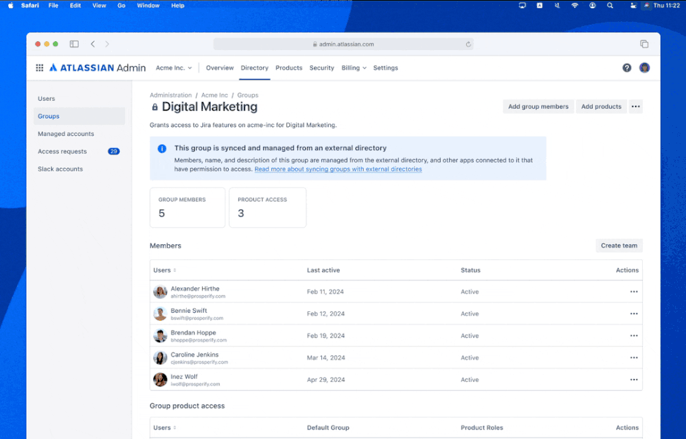Click the Safari sidebar toggle icon
The image size is (686, 439).
pyautogui.click(x=73, y=43)
